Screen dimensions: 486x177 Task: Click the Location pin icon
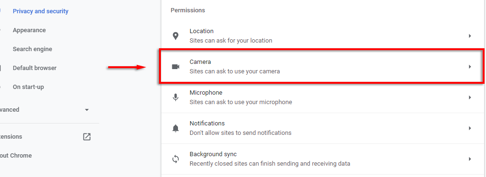[176, 36]
